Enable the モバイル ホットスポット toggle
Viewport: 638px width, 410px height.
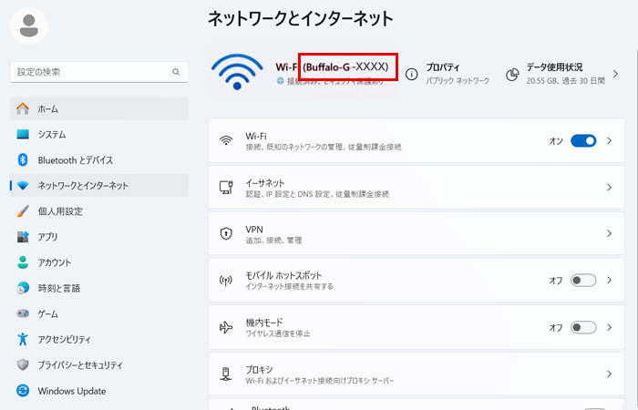[x=583, y=281]
